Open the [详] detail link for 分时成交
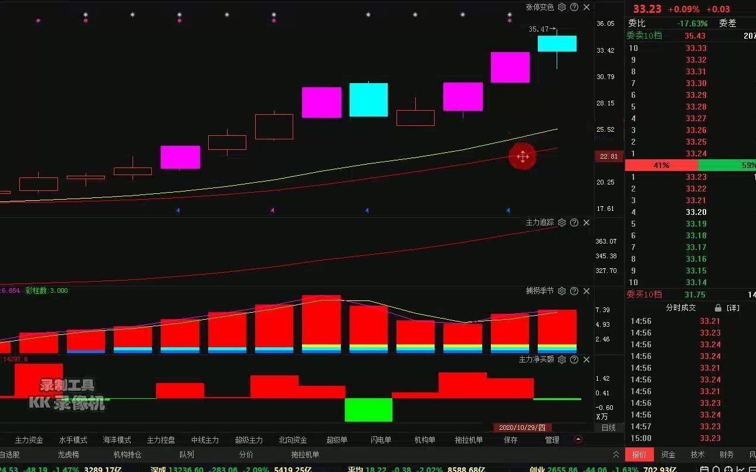Image resolution: width=756 pixels, height=472 pixels. point(733,307)
